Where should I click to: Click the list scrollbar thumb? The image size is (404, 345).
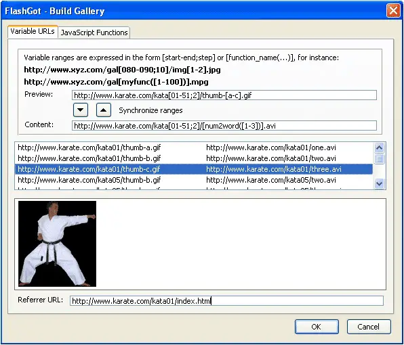(x=379, y=158)
